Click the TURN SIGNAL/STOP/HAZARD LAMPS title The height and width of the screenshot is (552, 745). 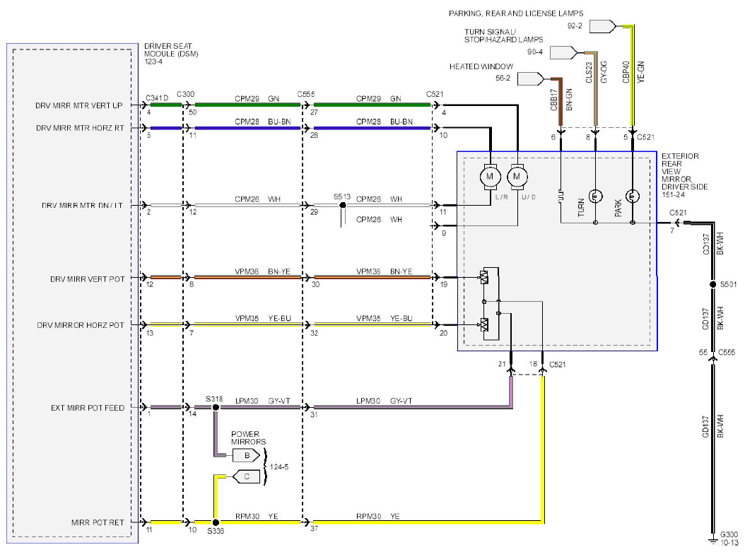point(504,35)
